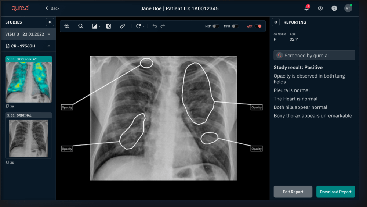Enable the MIP toggle
The width and height of the screenshot is (367, 207).
(216, 26)
